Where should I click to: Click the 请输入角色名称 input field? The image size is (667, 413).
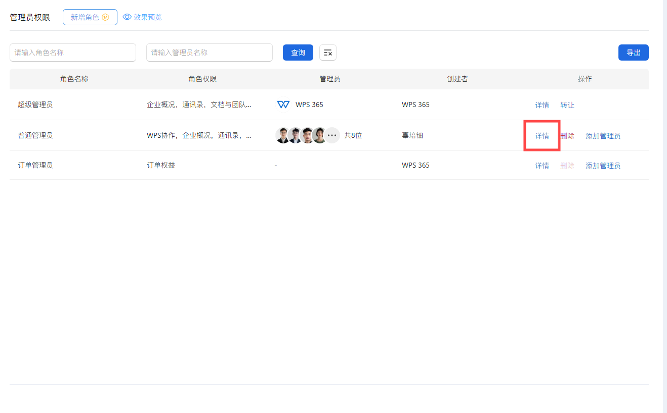click(x=73, y=53)
